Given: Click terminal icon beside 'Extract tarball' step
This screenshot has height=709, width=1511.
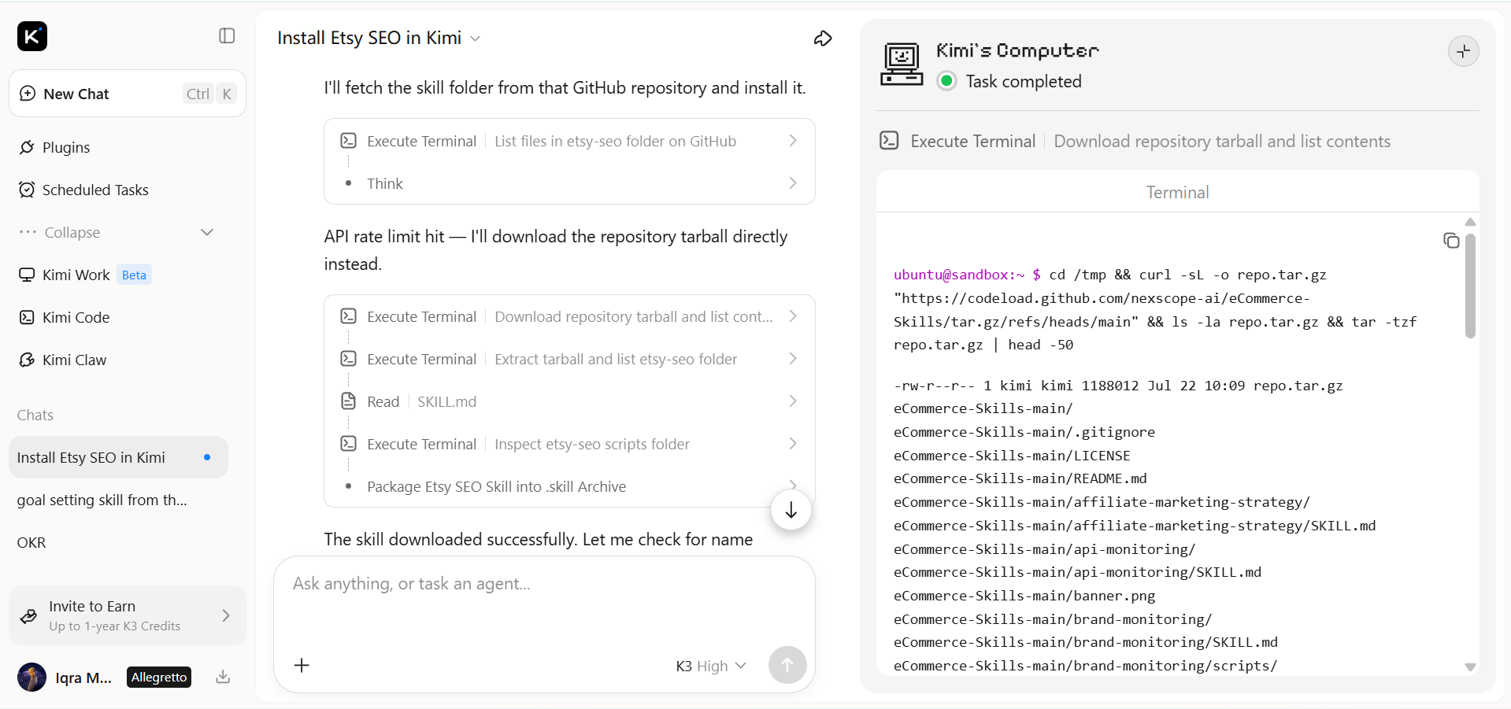Looking at the screenshot, I should [348, 359].
